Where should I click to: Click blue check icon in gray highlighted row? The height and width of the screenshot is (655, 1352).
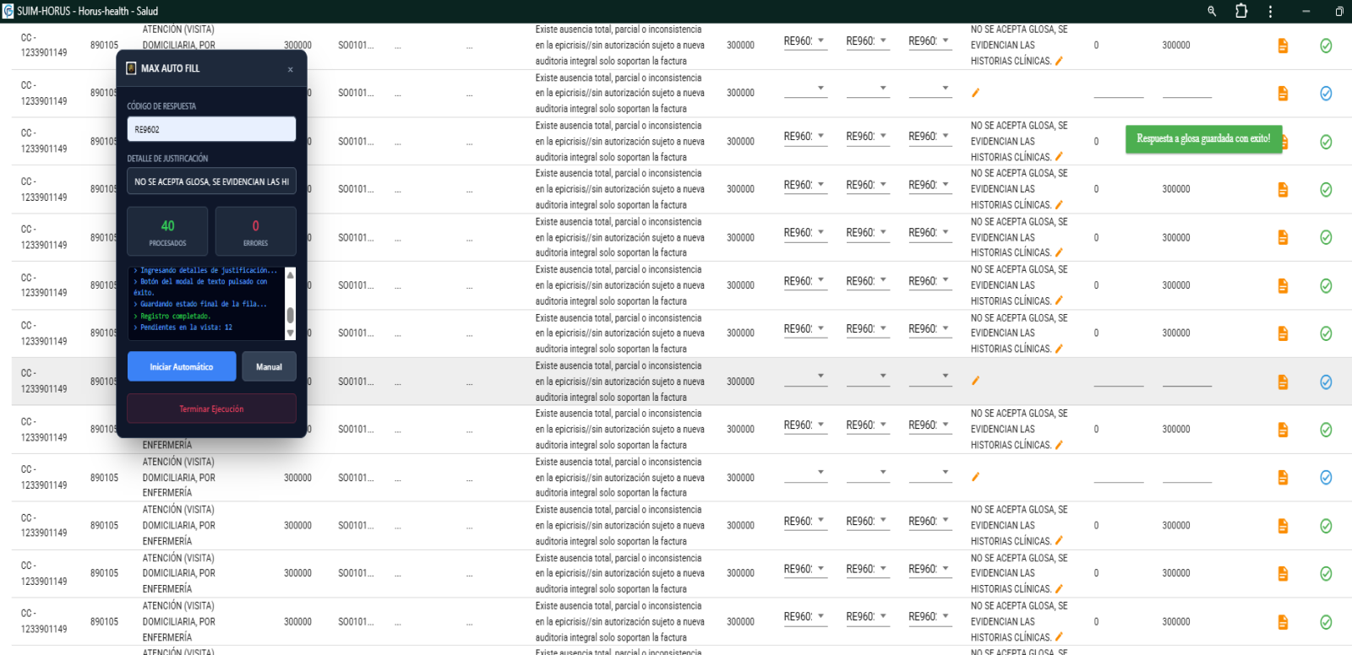click(x=1326, y=382)
